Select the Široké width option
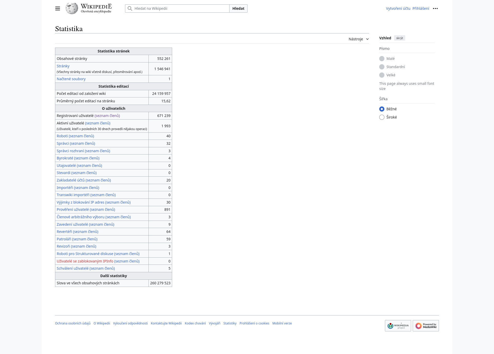Screen dimensions: 494x354 pyautogui.click(x=382, y=117)
